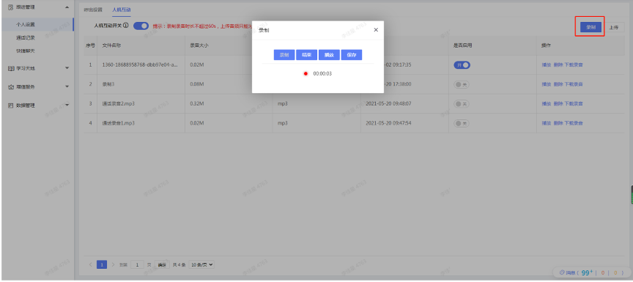Click the info icon beside 人机互动开关
Image resolution: width=633 pixels, height=282 pixels.
(126, 26)
